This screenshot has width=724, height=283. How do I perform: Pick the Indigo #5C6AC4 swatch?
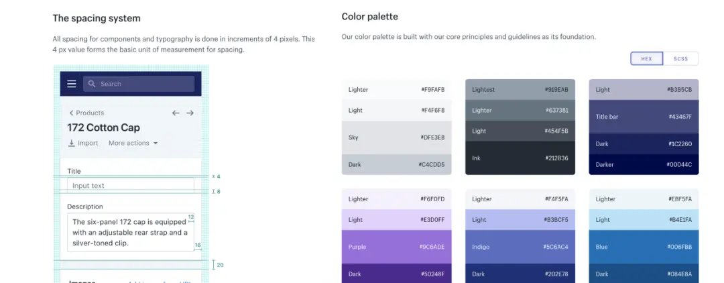(520, 247)
